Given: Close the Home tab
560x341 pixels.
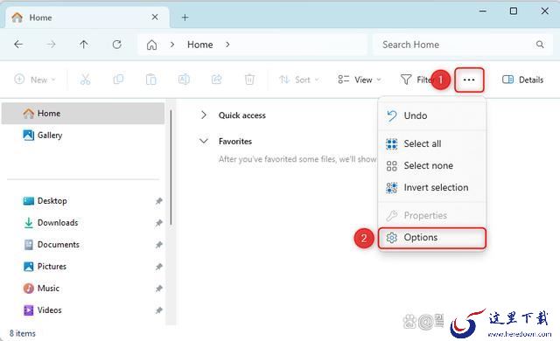Looking at the screenshot, I should coord(155,17).
